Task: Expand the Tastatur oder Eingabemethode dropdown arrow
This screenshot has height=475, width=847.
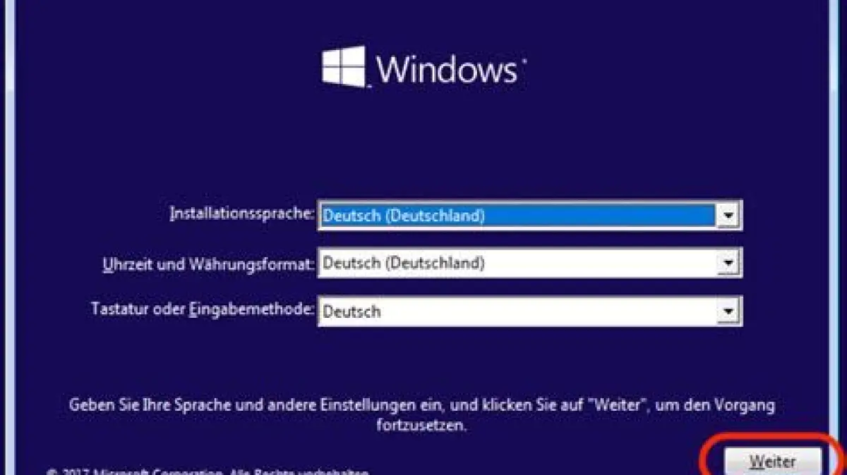Action: (728, 311)
